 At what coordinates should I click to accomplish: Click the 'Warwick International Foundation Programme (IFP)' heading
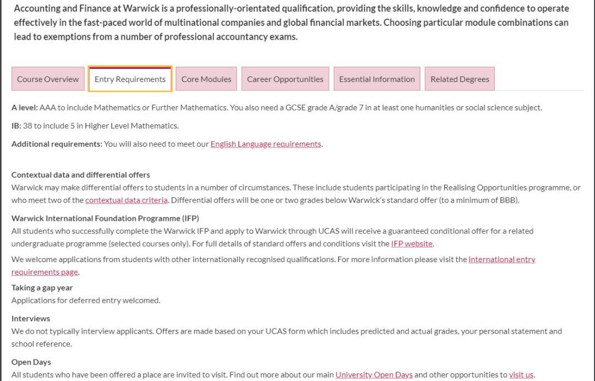point(105,218)
